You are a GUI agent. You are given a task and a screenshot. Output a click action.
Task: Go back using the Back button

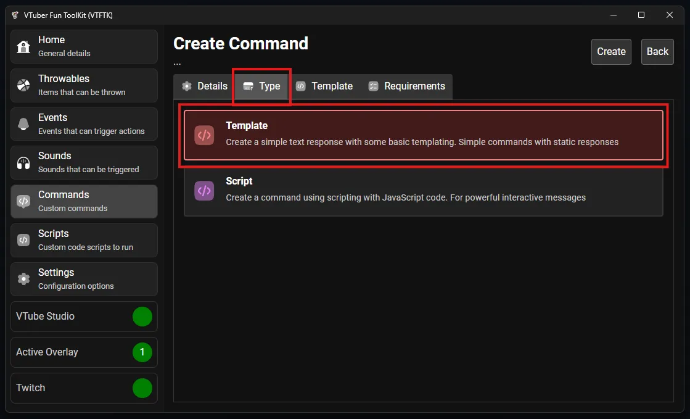click(x=657, y=52)
